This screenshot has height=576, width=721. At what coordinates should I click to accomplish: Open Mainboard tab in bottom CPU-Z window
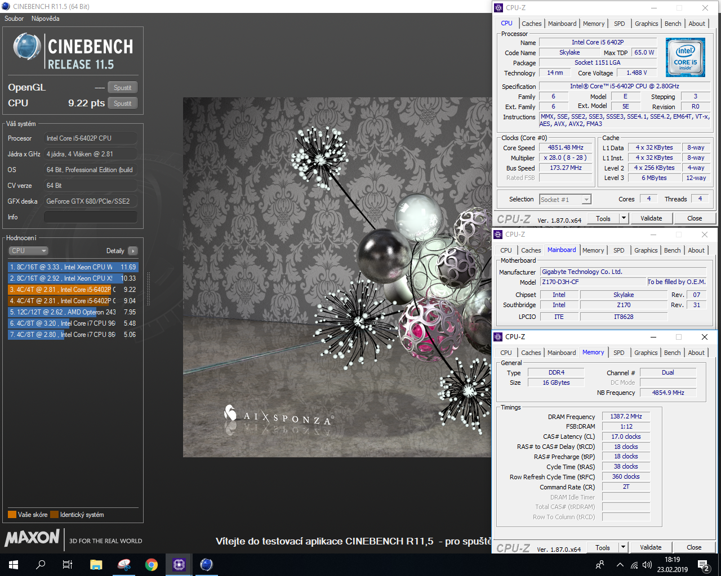tap(562, 353)
